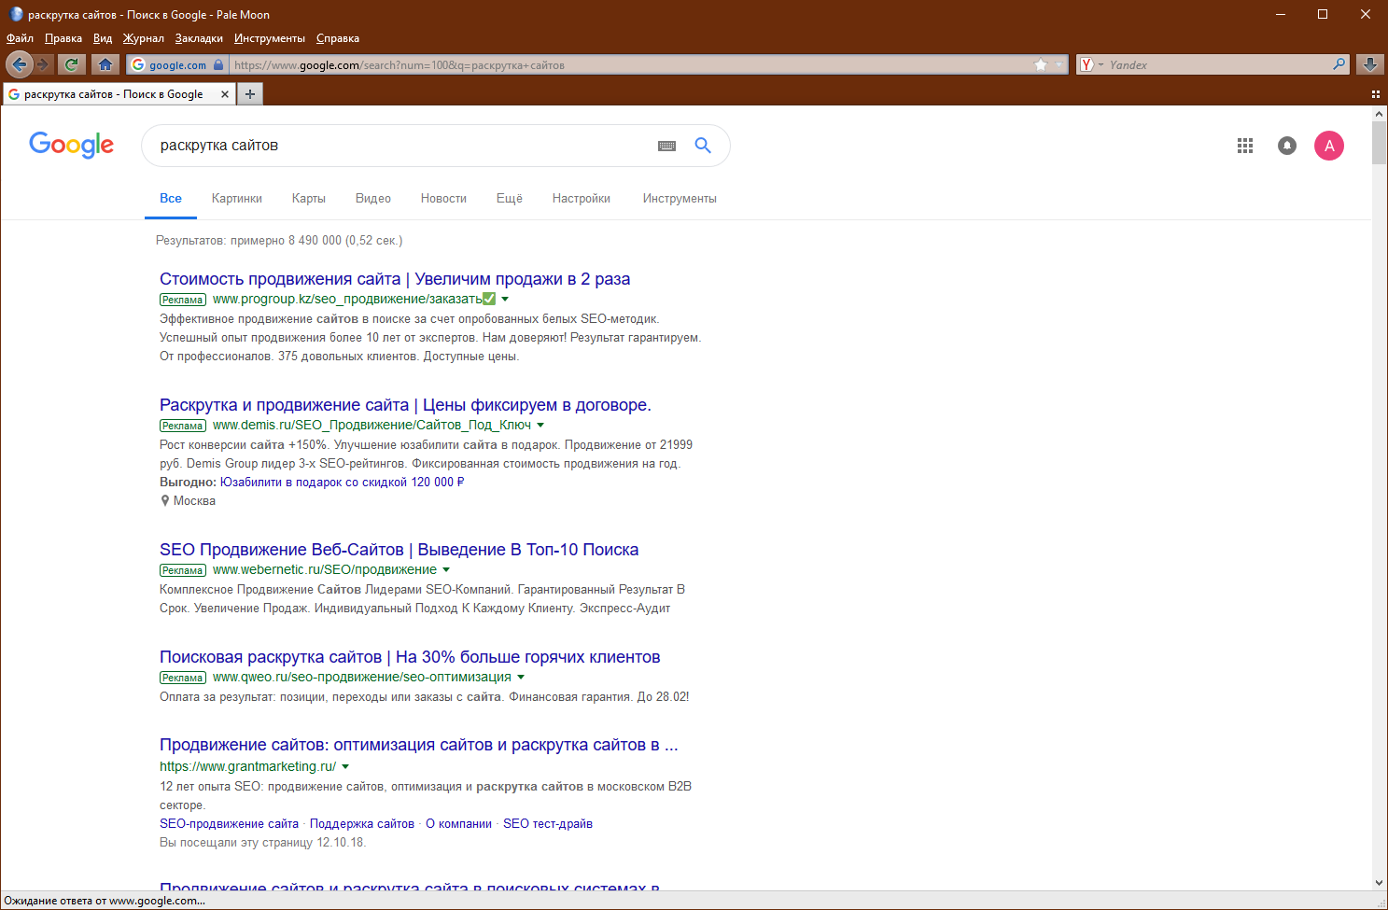The width and height of the screenshot is (1388, 910).
Task: Open the Google apps grid icon
Action: 1245,146
